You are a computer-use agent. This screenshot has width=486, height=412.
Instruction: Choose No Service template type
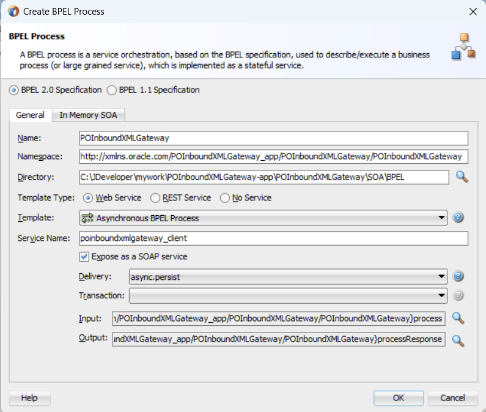225,198
